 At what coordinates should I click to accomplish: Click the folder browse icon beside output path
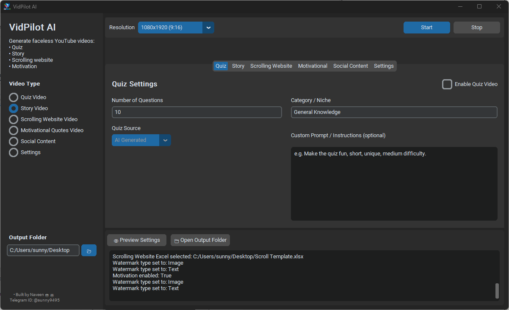[89, 250]
